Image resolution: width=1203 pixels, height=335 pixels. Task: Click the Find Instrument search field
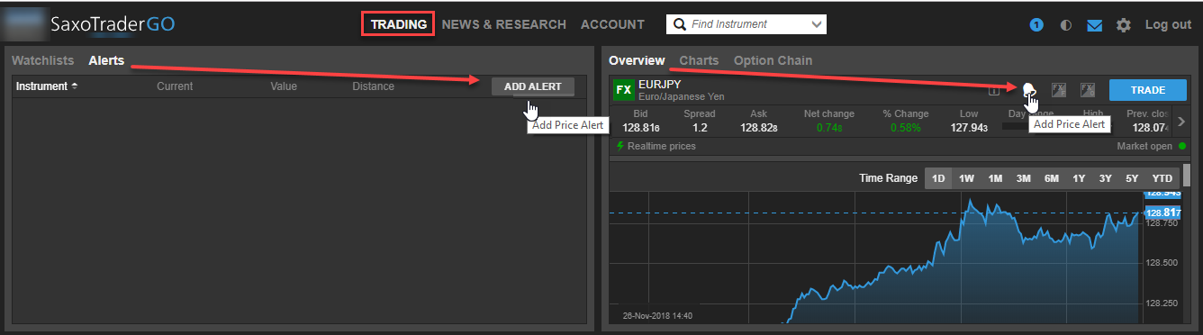(746, 24)
